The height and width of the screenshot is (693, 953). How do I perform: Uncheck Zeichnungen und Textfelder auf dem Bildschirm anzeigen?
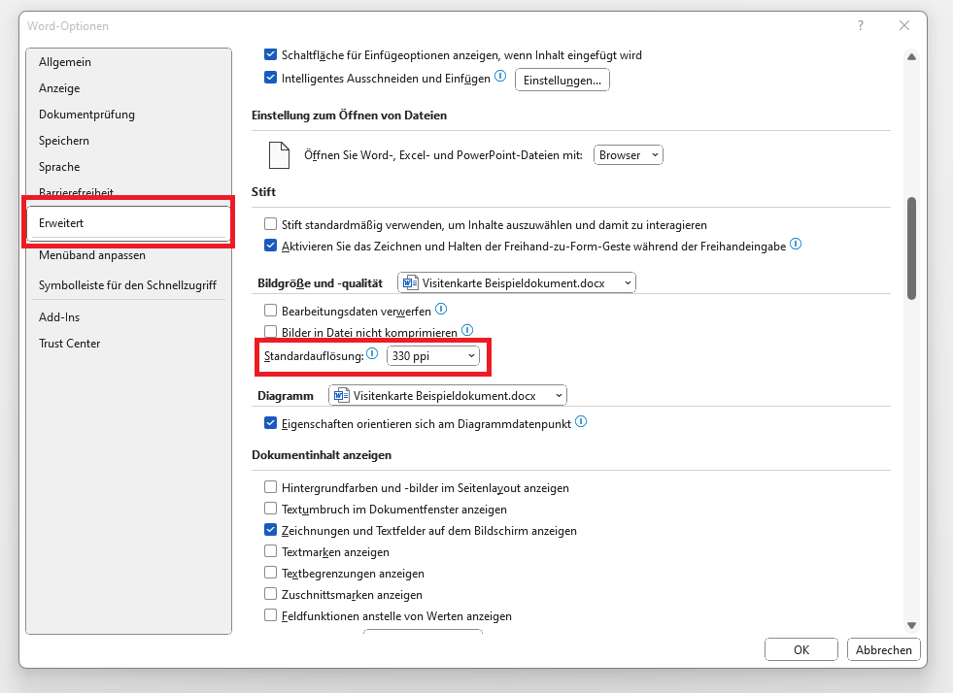click(x=271, y=531)
